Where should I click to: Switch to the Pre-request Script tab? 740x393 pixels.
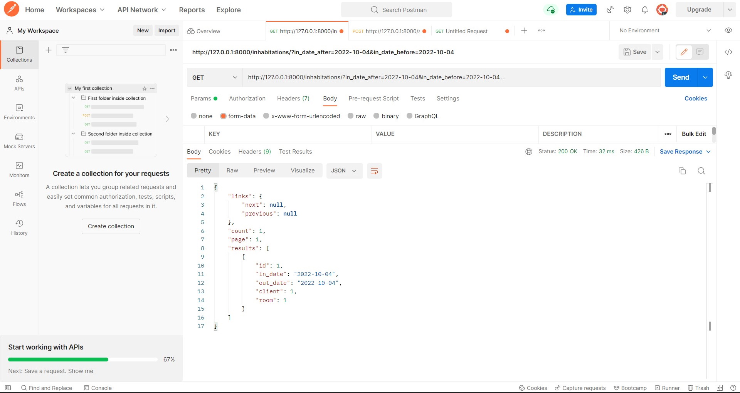click(x=373, y=99)
